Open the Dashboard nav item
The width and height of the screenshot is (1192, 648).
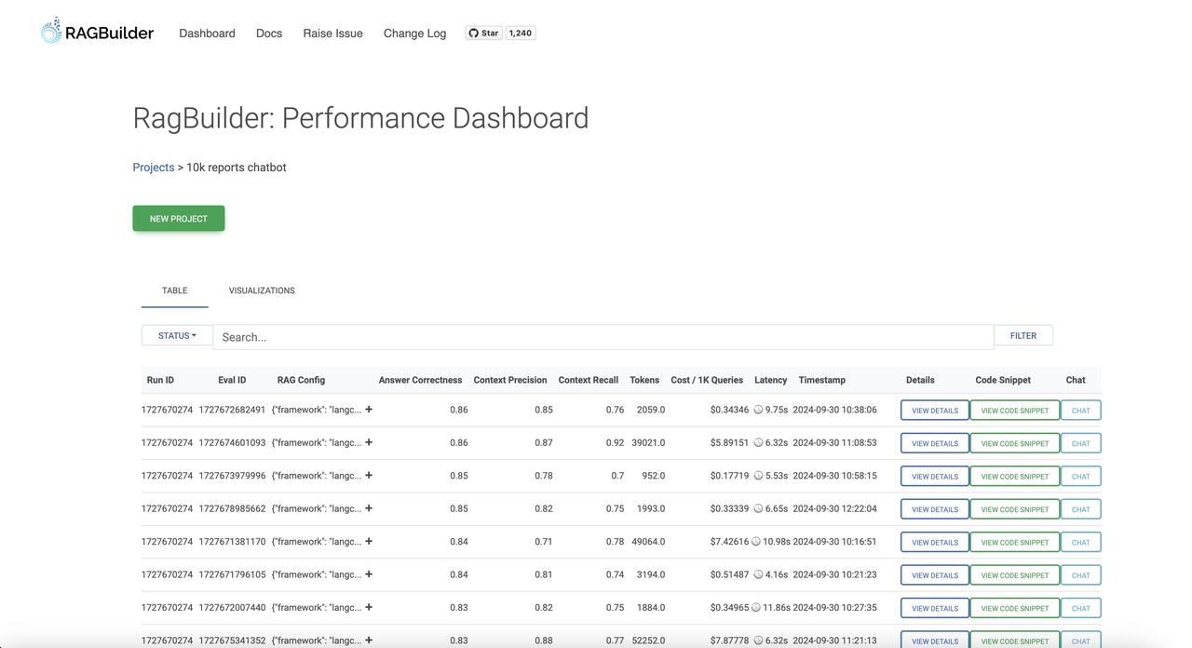(x=207, y=33)
